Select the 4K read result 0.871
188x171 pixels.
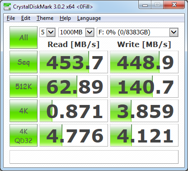(x=74, y=111)
